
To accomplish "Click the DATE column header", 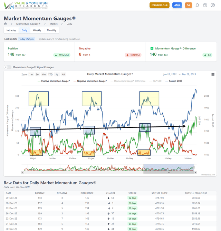I will click(8, 193).
